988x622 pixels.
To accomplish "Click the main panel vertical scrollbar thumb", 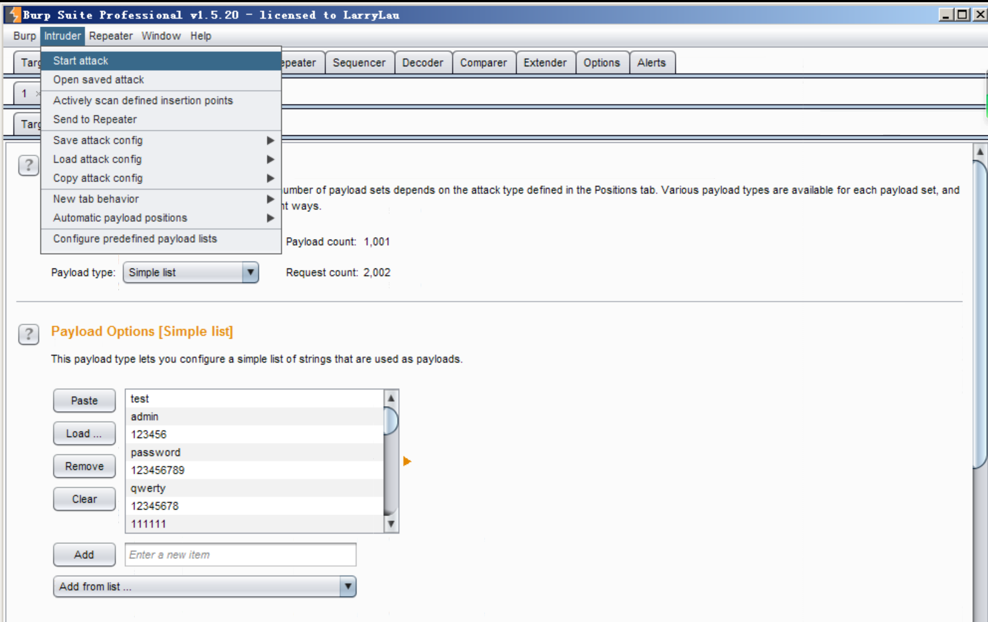I will click(980, 314).
